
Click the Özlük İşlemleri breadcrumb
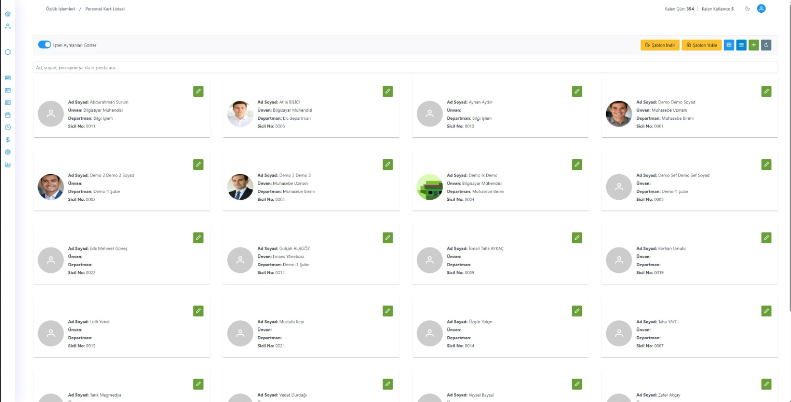(x=60, y=9)
